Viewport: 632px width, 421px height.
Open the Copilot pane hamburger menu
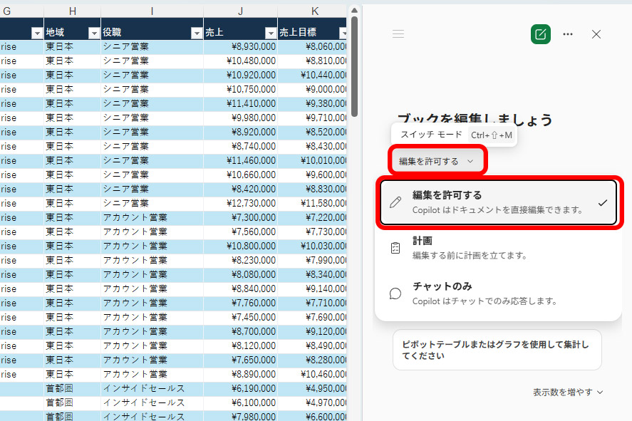tap(398, 34)
